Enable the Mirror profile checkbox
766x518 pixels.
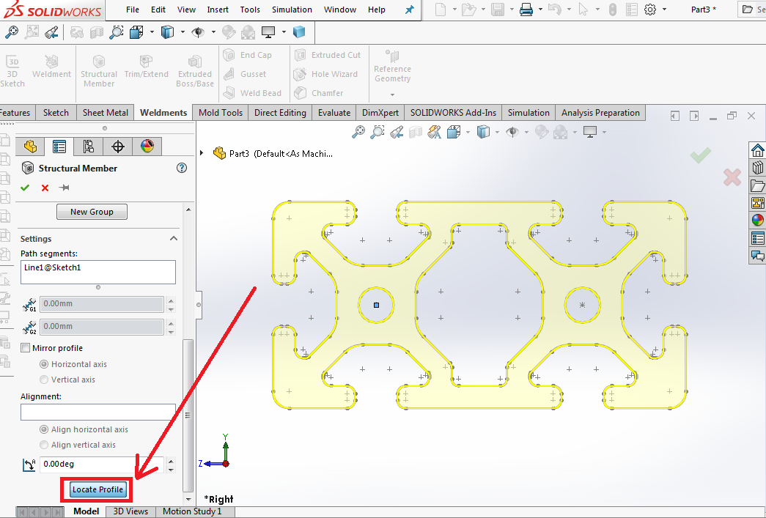coord(26,348)
